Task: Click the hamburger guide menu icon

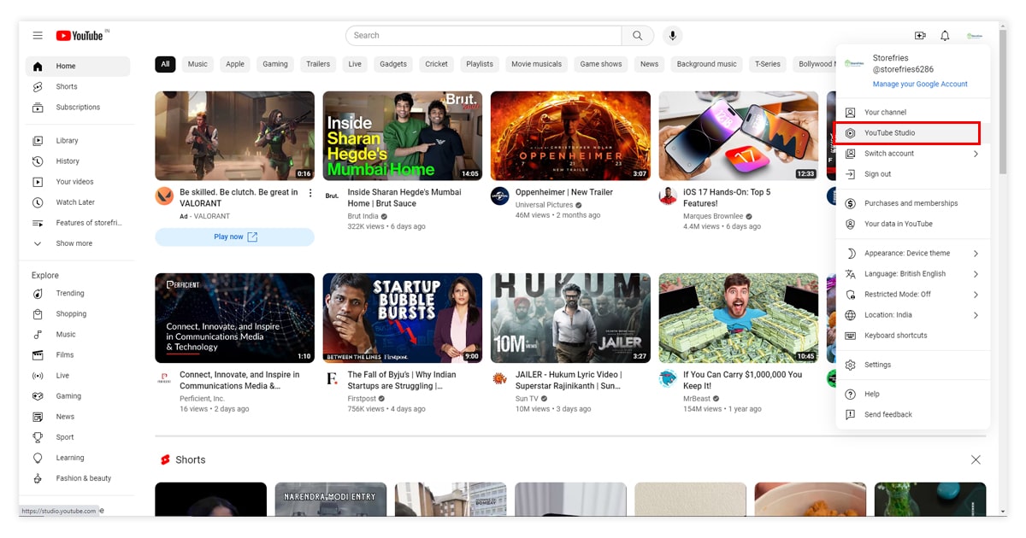Action: [38, 36]
